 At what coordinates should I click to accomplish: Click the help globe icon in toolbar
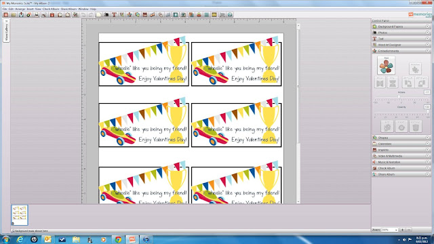click(230, 15)
